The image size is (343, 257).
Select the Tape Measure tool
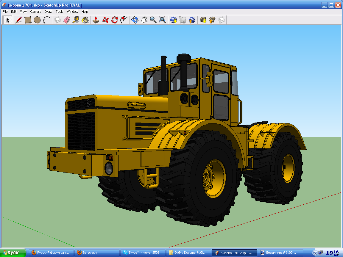click(x=76, y=20)
